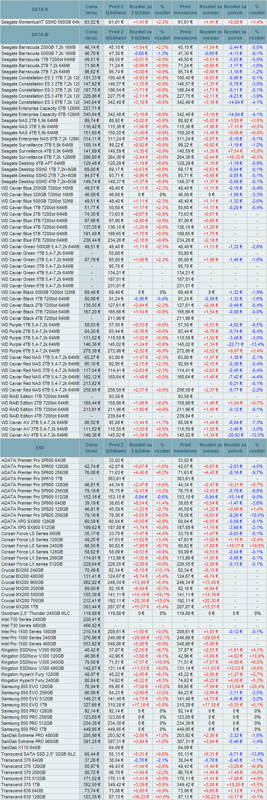Select Crucial MX200 1TB
This screenshot has width=267, height=800.
pos(20,607)
